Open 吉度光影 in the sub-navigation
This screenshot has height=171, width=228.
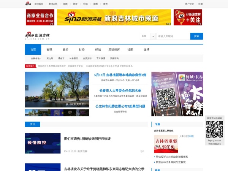click(87, 59)
